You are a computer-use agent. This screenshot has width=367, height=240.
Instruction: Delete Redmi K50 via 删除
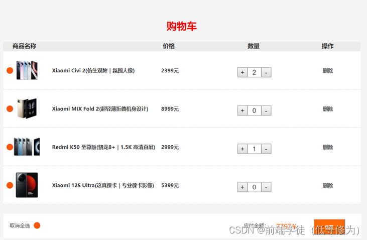[328, 147]
